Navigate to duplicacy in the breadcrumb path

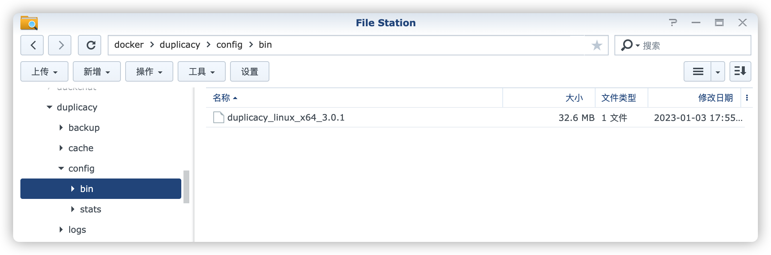pyautogui.click(x=180, y=45)
